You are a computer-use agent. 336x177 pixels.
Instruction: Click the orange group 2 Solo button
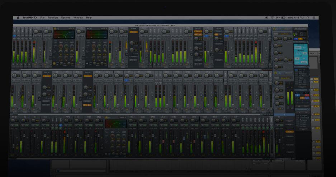302,98
